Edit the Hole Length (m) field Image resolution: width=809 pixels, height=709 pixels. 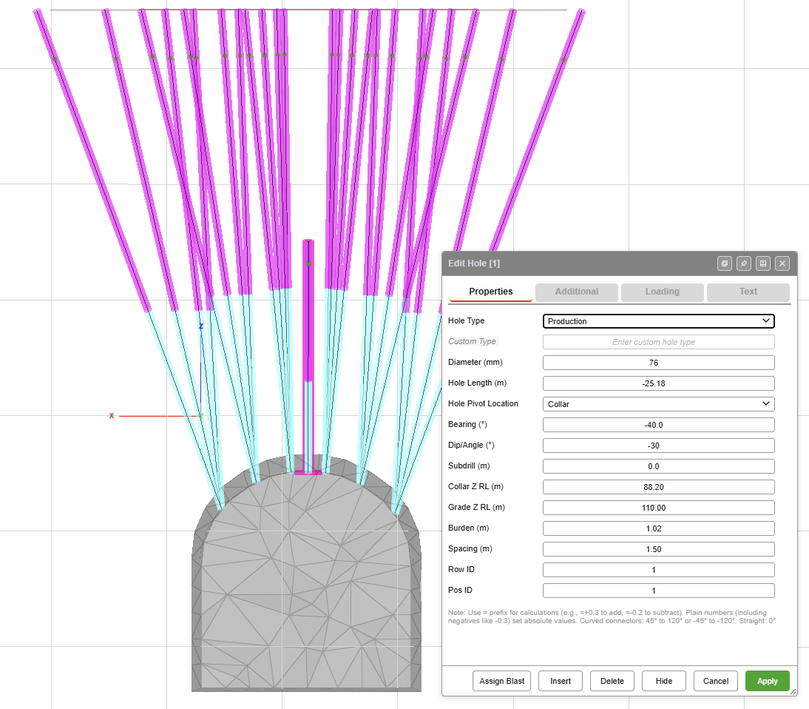(658, 383)
